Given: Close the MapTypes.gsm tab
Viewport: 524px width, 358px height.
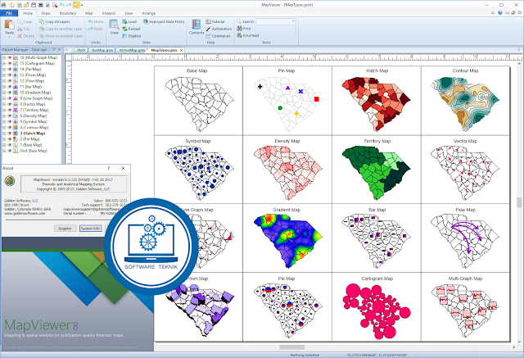Looking at the screenshot, I should [x=182, y=50].
